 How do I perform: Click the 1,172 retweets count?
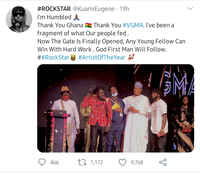(x=97, y=162)
